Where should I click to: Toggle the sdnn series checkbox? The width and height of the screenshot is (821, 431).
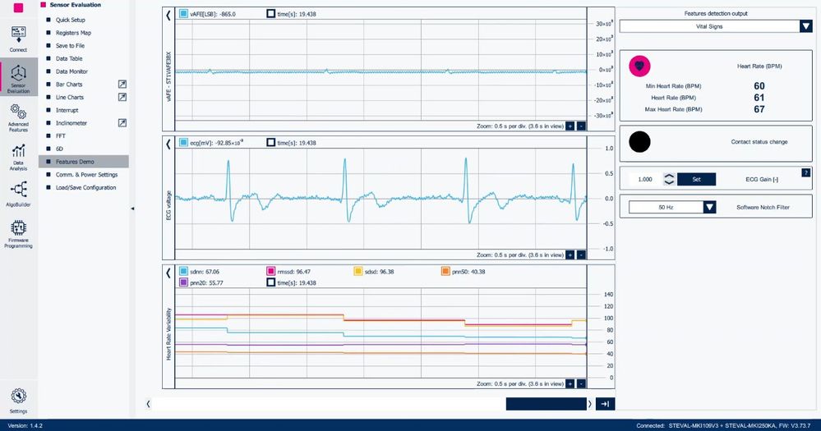click(183, 271)
